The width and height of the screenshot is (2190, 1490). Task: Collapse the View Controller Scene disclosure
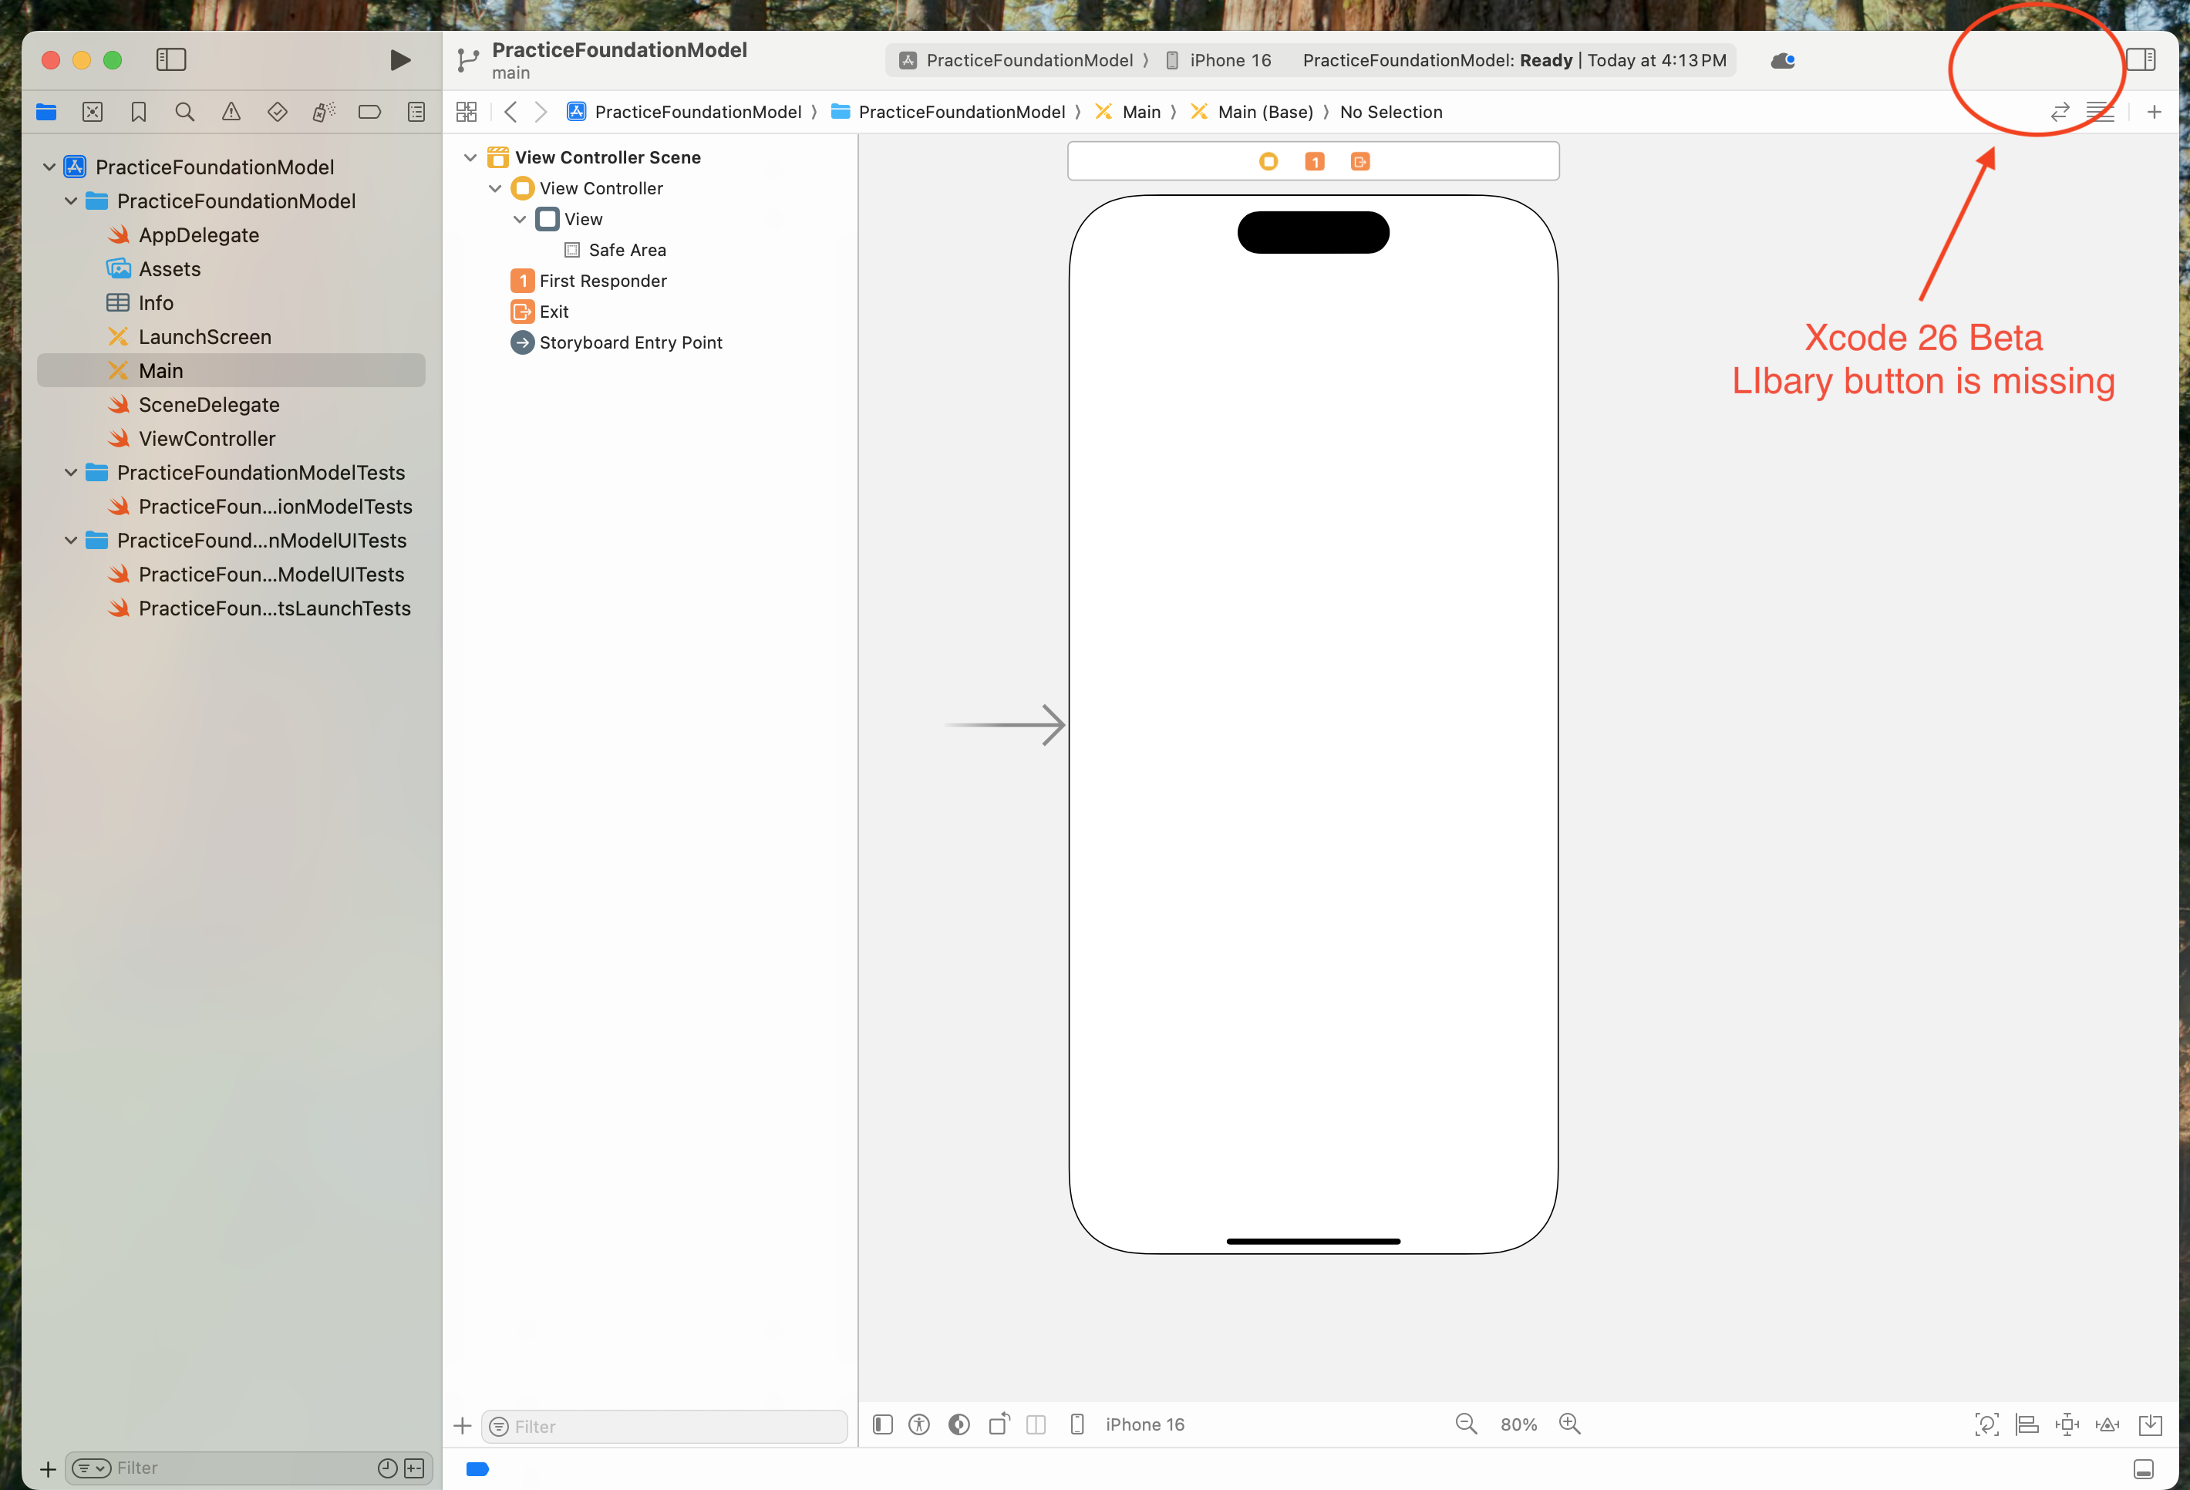(x=470, y=157)
